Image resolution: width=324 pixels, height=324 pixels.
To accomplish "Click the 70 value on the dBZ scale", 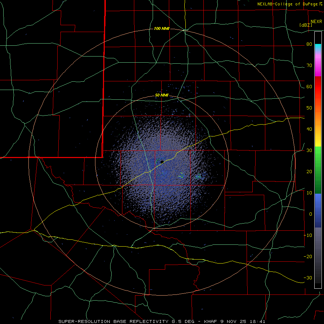I will pyautogui.click(x=309, y=66).
